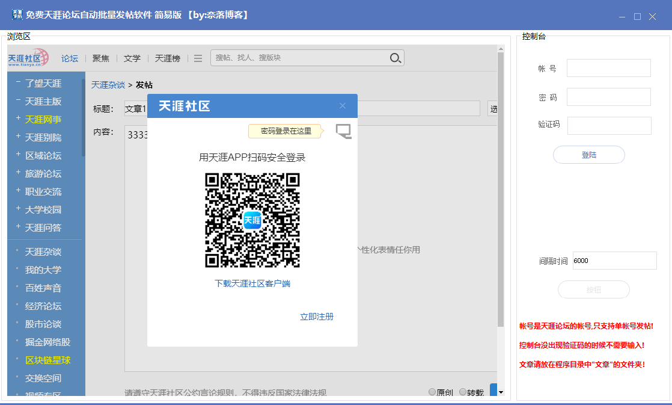672x405 pixels.
Task: Click the scroll-down arrow of the browse area
Action: pyautogui.click(x=501, y=392)
